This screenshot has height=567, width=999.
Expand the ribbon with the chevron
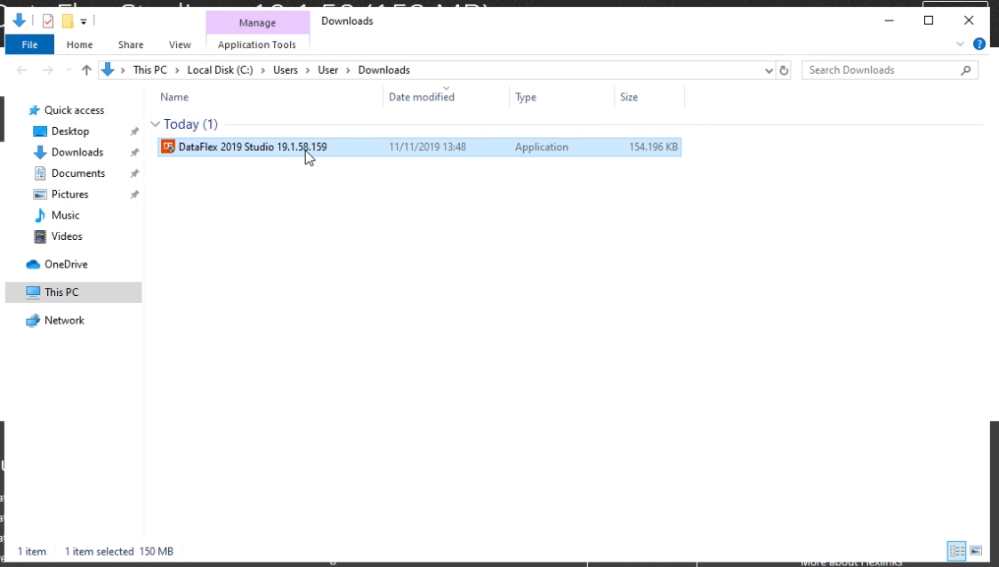coord(960,44)
